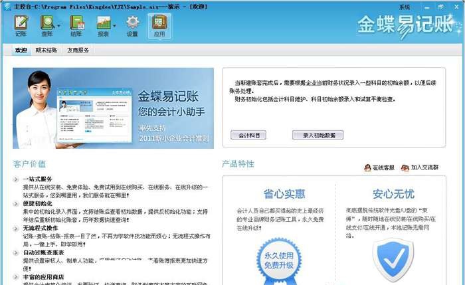Click the 永久使用免费升级 badge
Viewport: 465px width, 285px height.
pos(279,261)
